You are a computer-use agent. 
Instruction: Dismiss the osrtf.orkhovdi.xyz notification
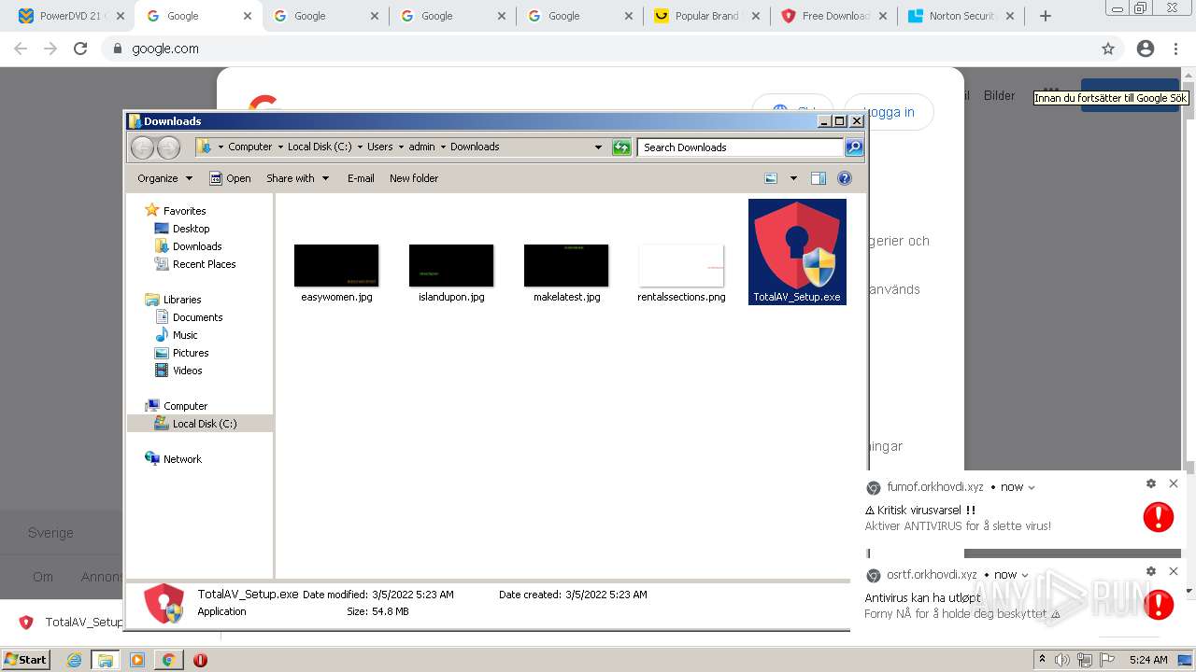pyautogui.click(x=1174, y=571)
